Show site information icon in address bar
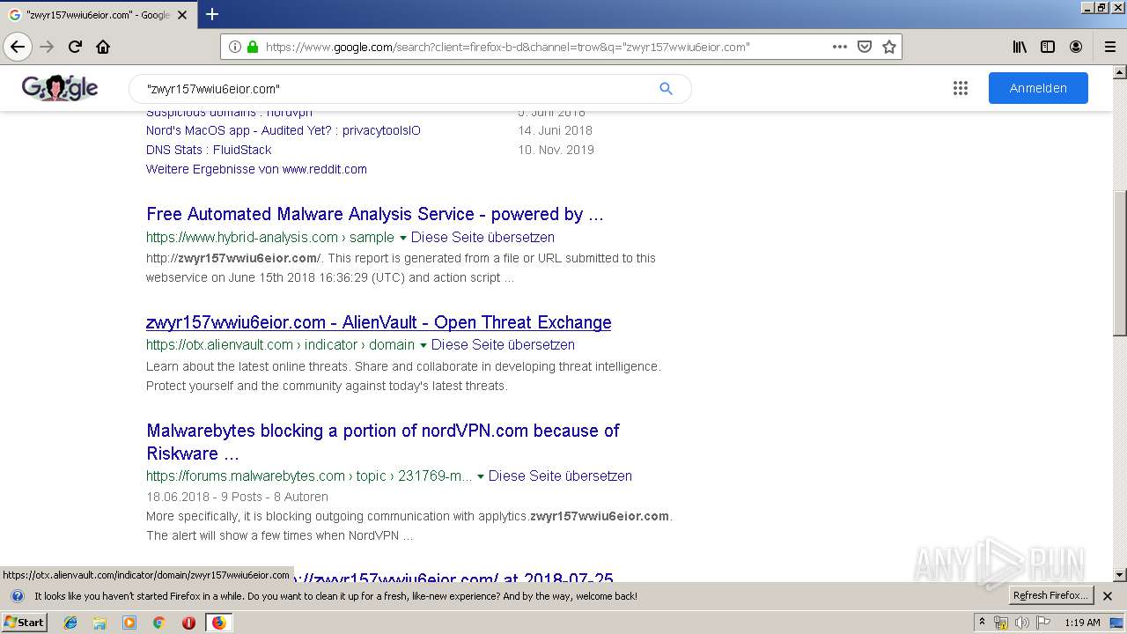The height and width of the screenshot is (634, 1127). coord(235,47)
